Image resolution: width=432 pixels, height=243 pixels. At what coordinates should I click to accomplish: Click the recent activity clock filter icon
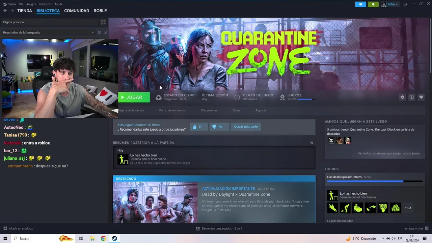[100, 32]
